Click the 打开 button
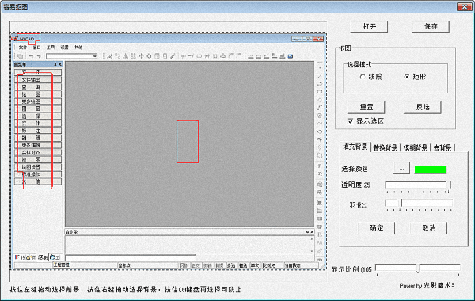Image resolution: width=475 pixels, height=301 pixels. click(x=369, y=27)
